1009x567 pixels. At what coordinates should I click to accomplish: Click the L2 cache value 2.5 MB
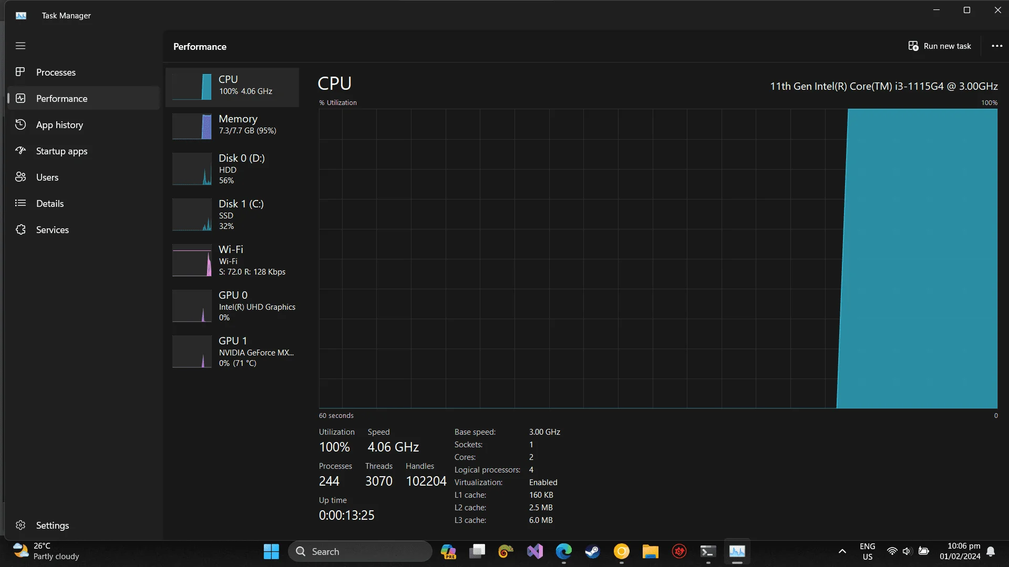[541, 508]
